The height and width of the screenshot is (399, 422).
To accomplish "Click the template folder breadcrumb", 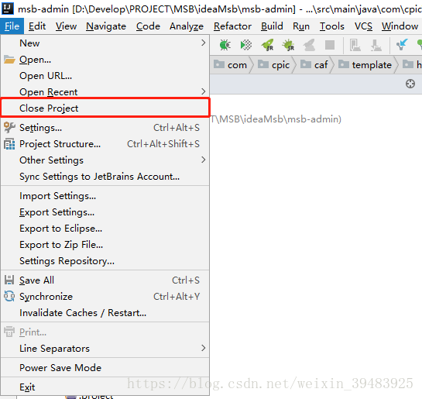I will coord(365,64).
